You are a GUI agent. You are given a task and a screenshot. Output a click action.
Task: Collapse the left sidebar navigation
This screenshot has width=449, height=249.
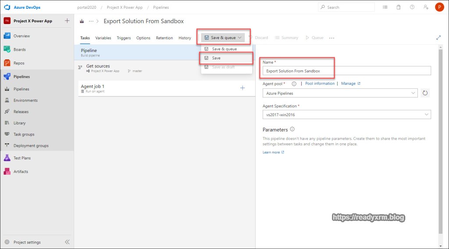(67, 242)
